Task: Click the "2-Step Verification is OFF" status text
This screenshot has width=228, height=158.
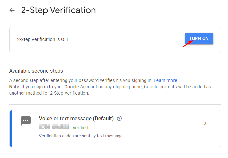Action: (x=43, y=39)
